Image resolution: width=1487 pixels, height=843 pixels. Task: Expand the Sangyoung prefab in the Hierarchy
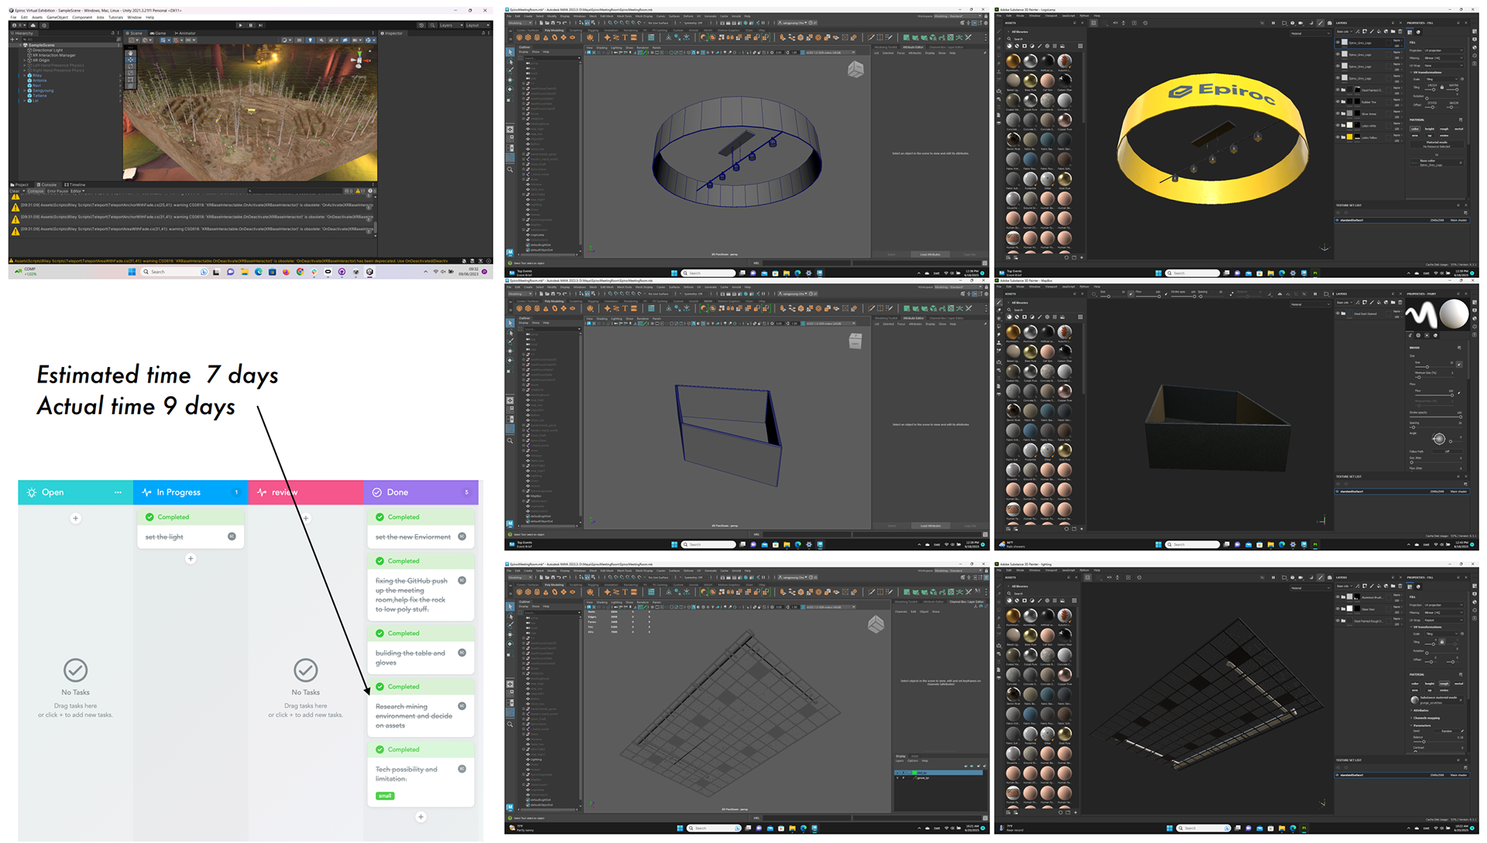[25, 91]
